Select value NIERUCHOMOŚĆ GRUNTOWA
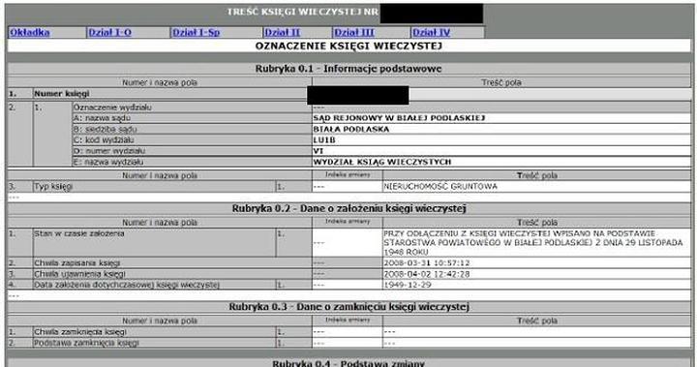The width and height of the screenshot is (697, 367). point(440,186)
